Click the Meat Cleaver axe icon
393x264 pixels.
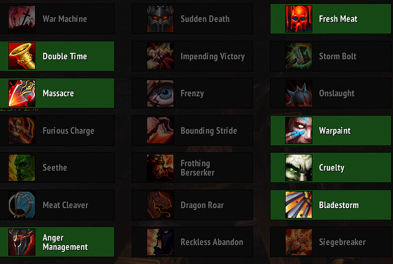tap(22, 205)
